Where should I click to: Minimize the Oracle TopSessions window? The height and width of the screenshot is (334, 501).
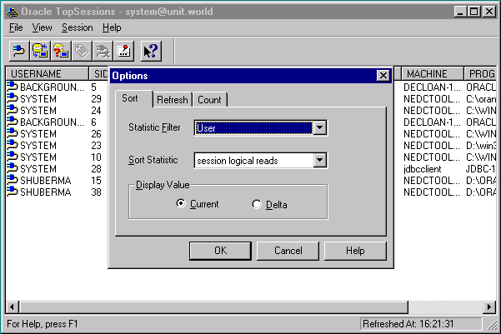[460, 12]
